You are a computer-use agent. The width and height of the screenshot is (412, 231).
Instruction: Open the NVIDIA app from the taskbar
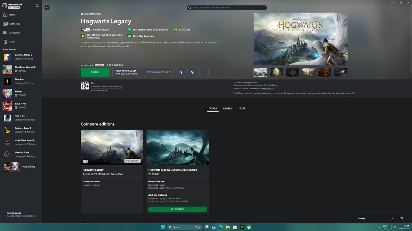(242, 227)
